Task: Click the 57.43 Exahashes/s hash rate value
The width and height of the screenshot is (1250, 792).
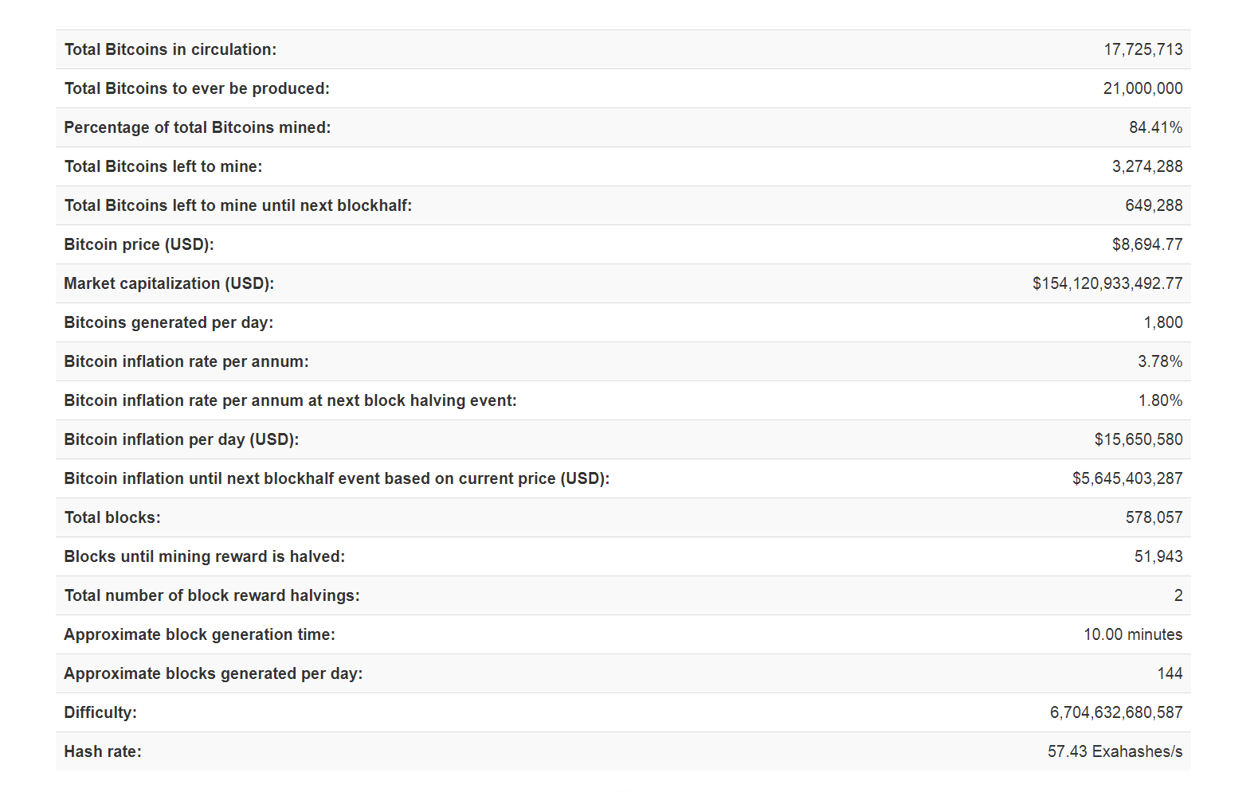Action: [x=1114, y=751]
